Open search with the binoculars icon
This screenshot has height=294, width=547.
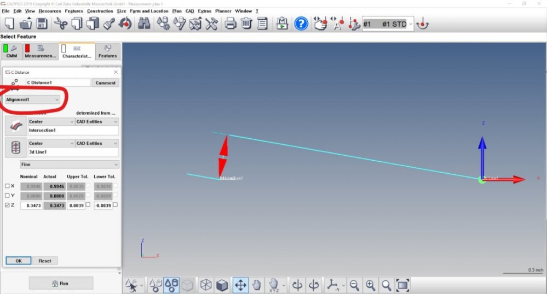click(x=144, y=23)
